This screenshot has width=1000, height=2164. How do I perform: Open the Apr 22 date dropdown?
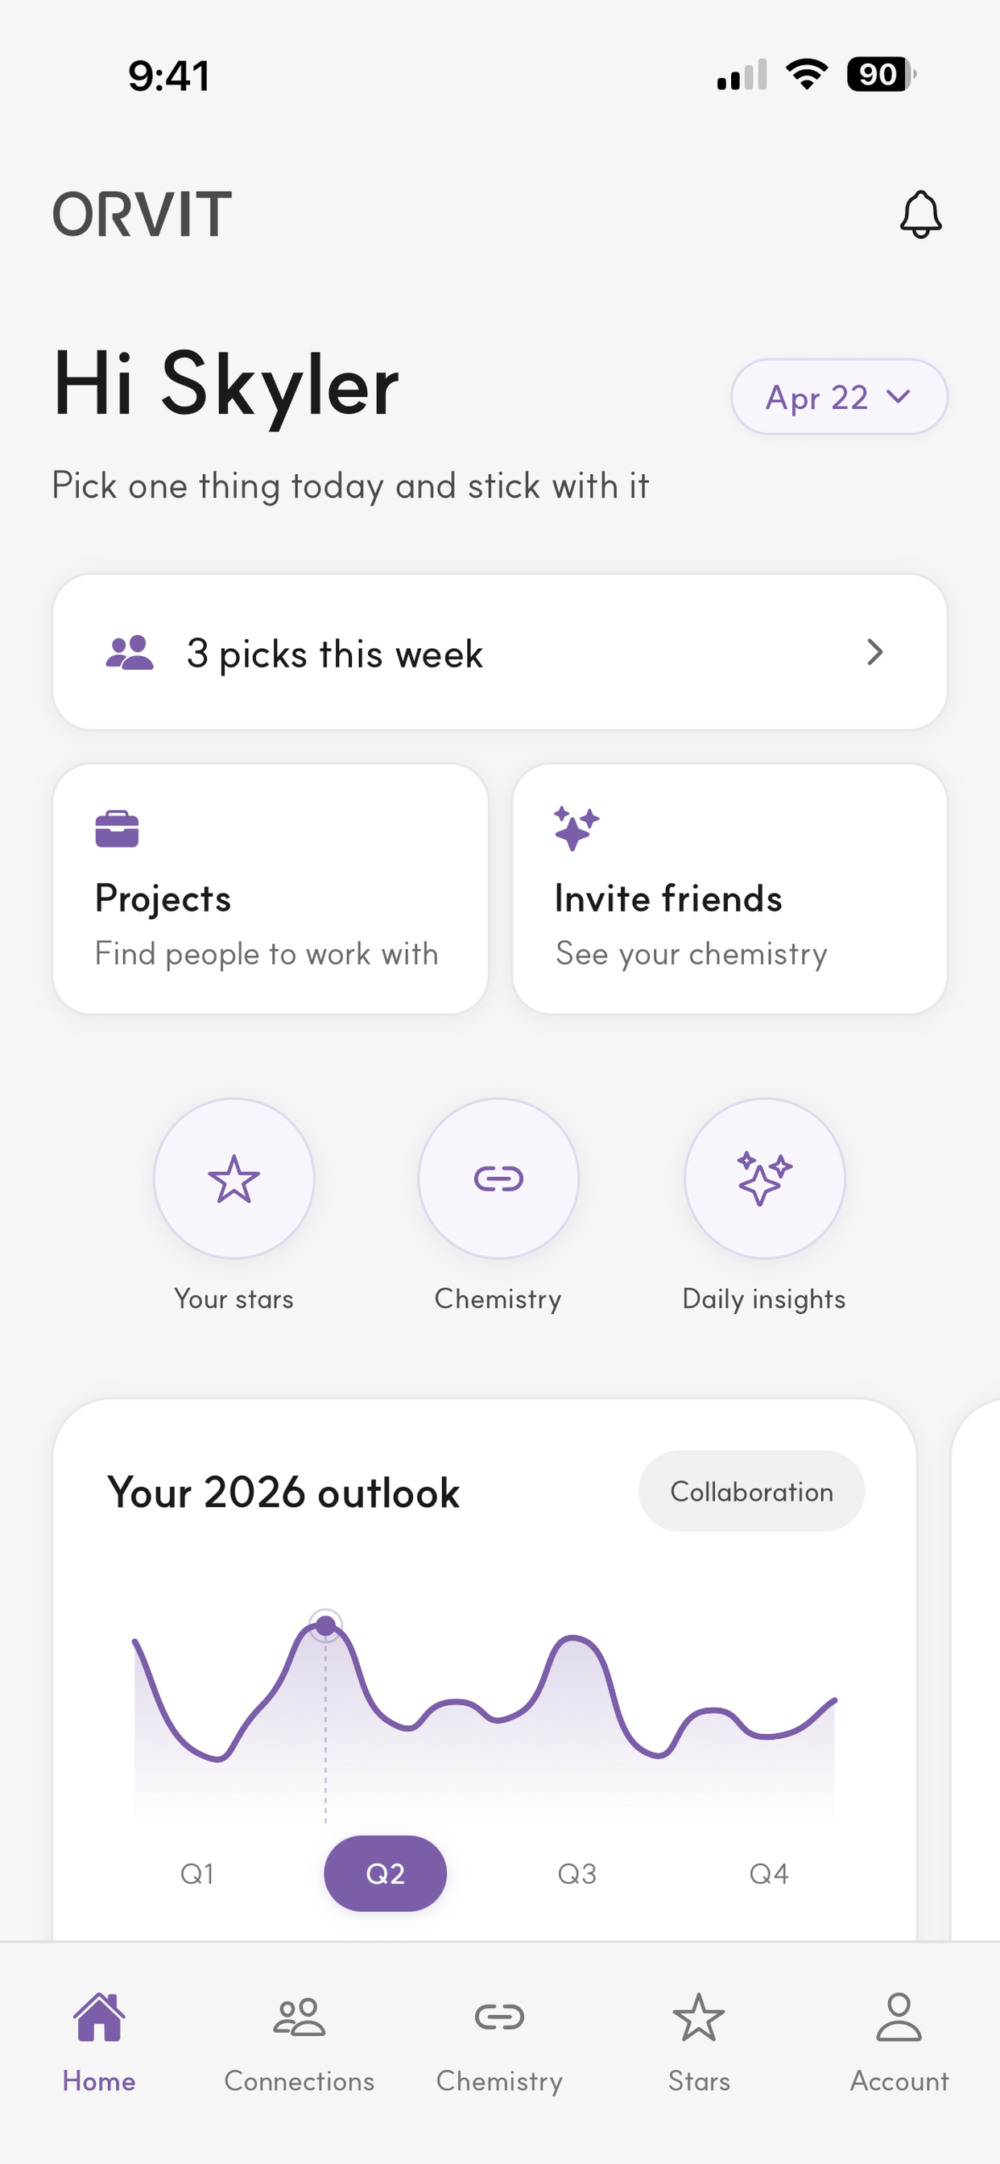(x=839, y=397)
